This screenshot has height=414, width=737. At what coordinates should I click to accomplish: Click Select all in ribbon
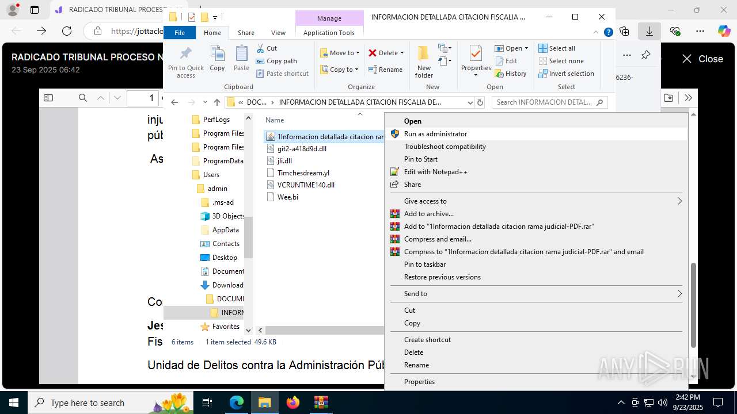click(557, 48)
